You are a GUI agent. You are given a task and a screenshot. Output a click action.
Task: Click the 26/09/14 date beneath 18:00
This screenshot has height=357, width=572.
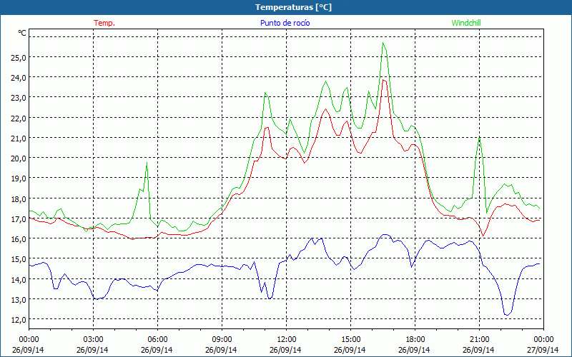pos(415,350)
